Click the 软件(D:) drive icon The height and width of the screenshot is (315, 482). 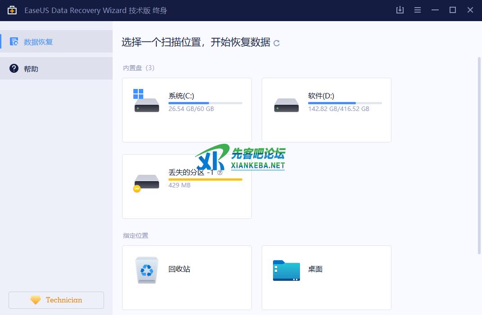(x=286, y=105)
